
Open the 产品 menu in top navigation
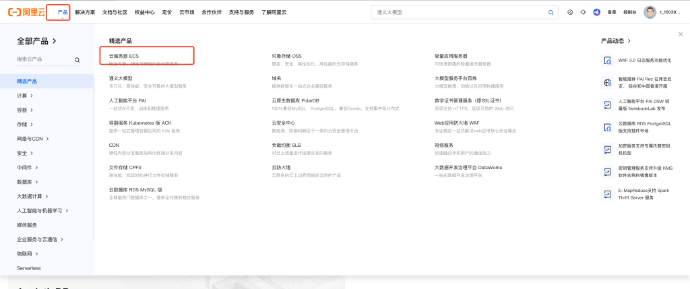(63, 12)
